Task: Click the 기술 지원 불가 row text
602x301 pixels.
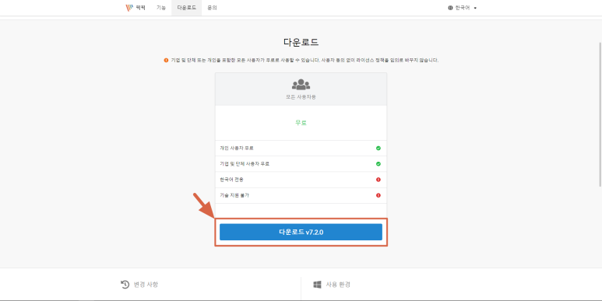Action: [x=234, y=195]
